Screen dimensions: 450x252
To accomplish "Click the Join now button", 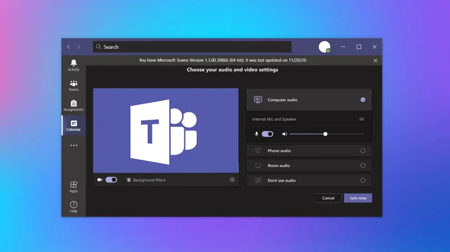I will point(358,198).
